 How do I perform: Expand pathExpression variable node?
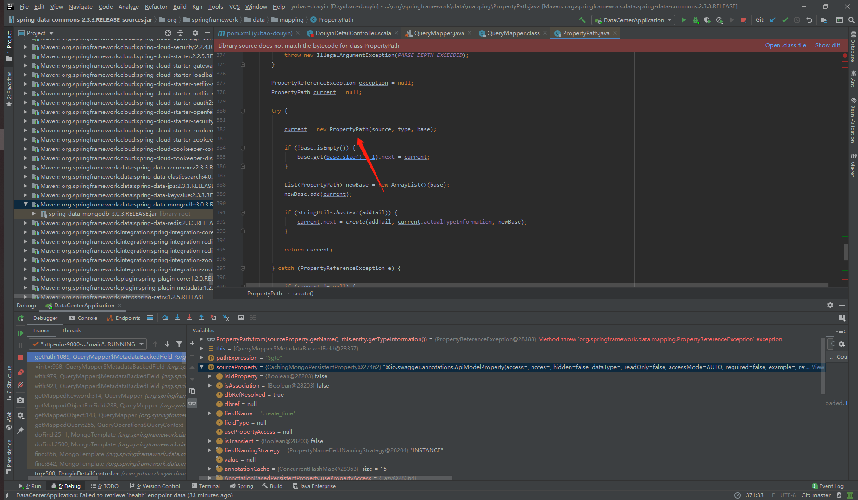pos(201,357)
